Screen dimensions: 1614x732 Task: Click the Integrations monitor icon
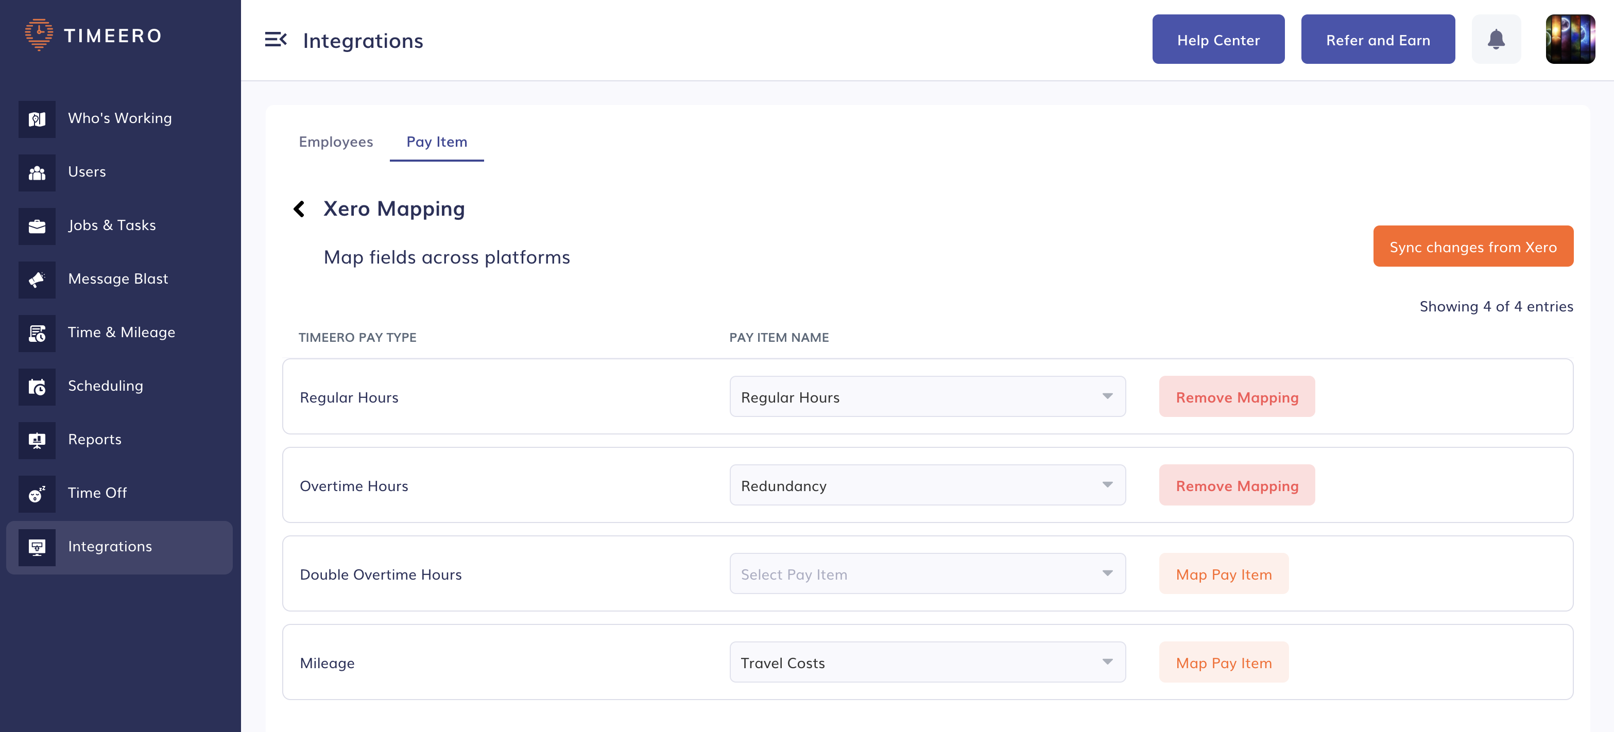(37, 547)
